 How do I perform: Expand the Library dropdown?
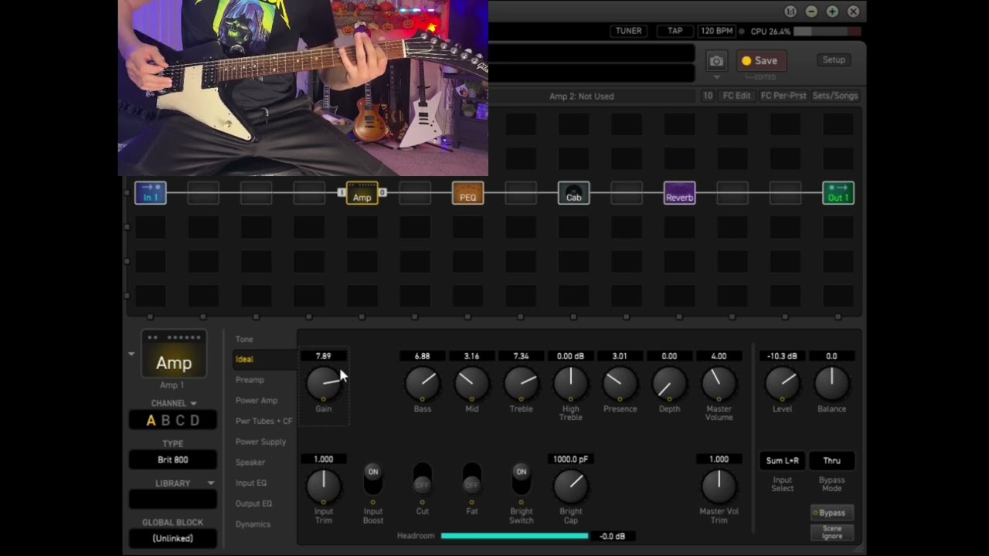pos(210,483)
